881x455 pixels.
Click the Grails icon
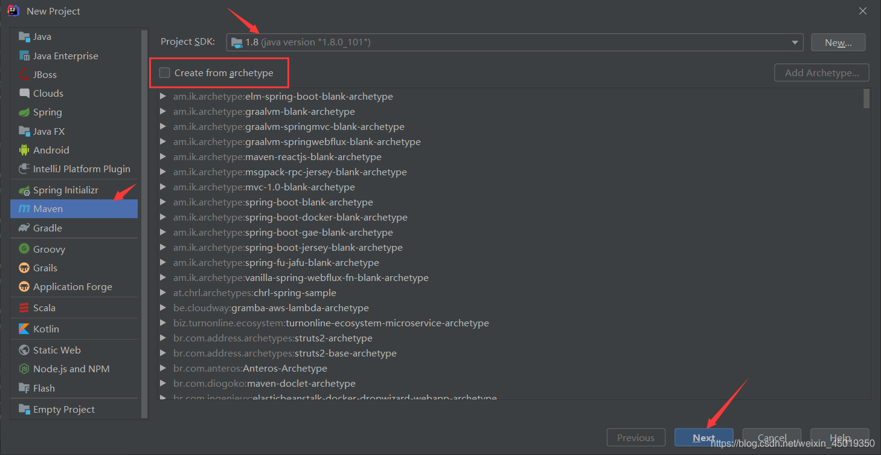(x=24, y=268)
